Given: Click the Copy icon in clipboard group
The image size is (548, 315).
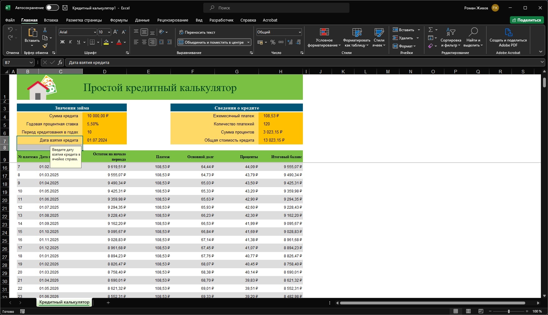Looking at the screenshot, I should pos(45,38).
